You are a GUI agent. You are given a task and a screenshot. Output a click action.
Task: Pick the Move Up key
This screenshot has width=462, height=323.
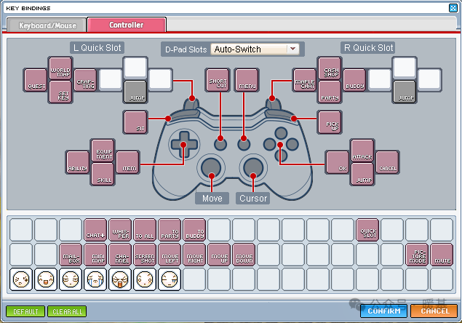(219, 255)
